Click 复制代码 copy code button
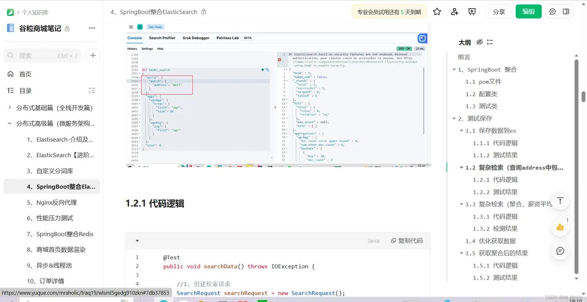Image resolution: width=587 pixels, height=302 pixels. (x=406, y=241)
